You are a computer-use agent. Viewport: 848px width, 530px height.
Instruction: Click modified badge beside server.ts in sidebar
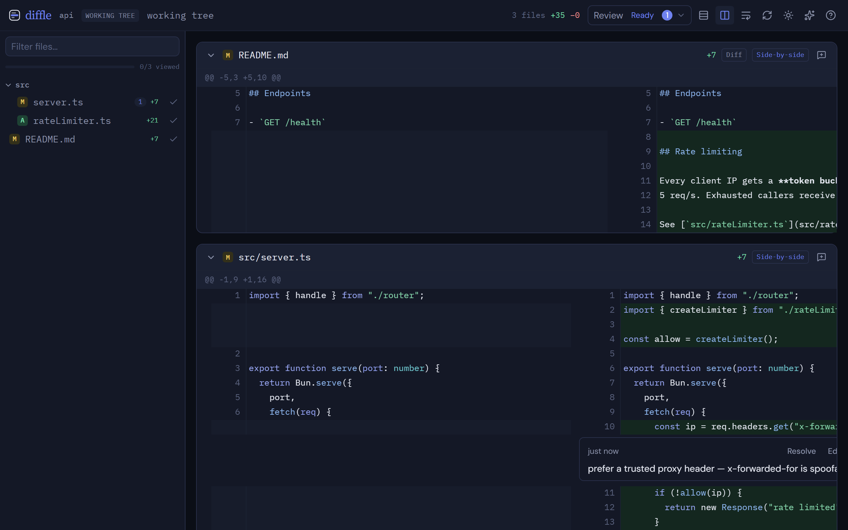tap(23, 102)
